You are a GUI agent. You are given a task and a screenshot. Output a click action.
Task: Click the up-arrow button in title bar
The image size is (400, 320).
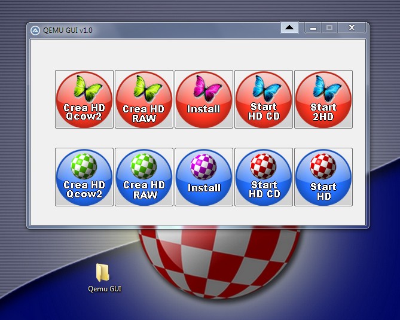(289, 28)
